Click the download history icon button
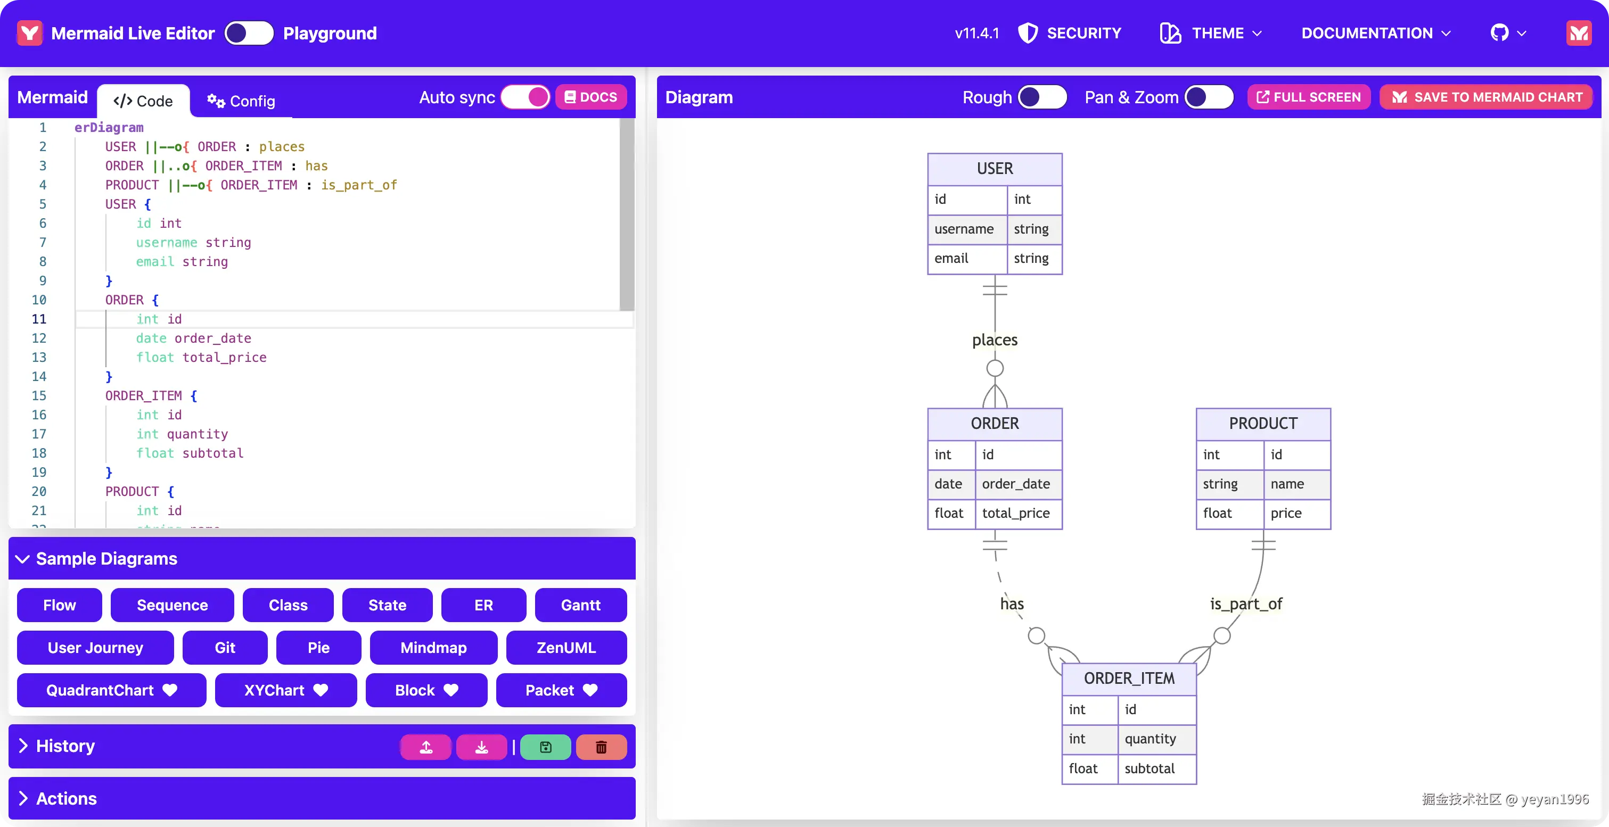This screenshot has width=1609, height=827. [481, 747]
